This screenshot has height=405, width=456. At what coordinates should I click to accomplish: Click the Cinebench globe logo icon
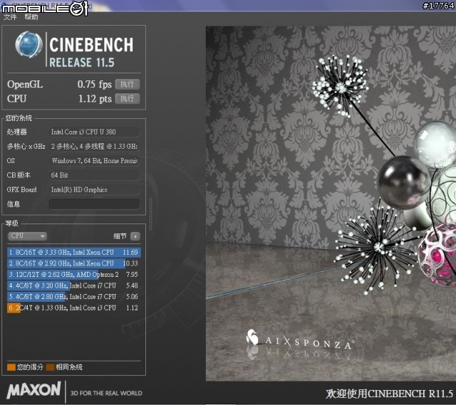pos(28,45)
